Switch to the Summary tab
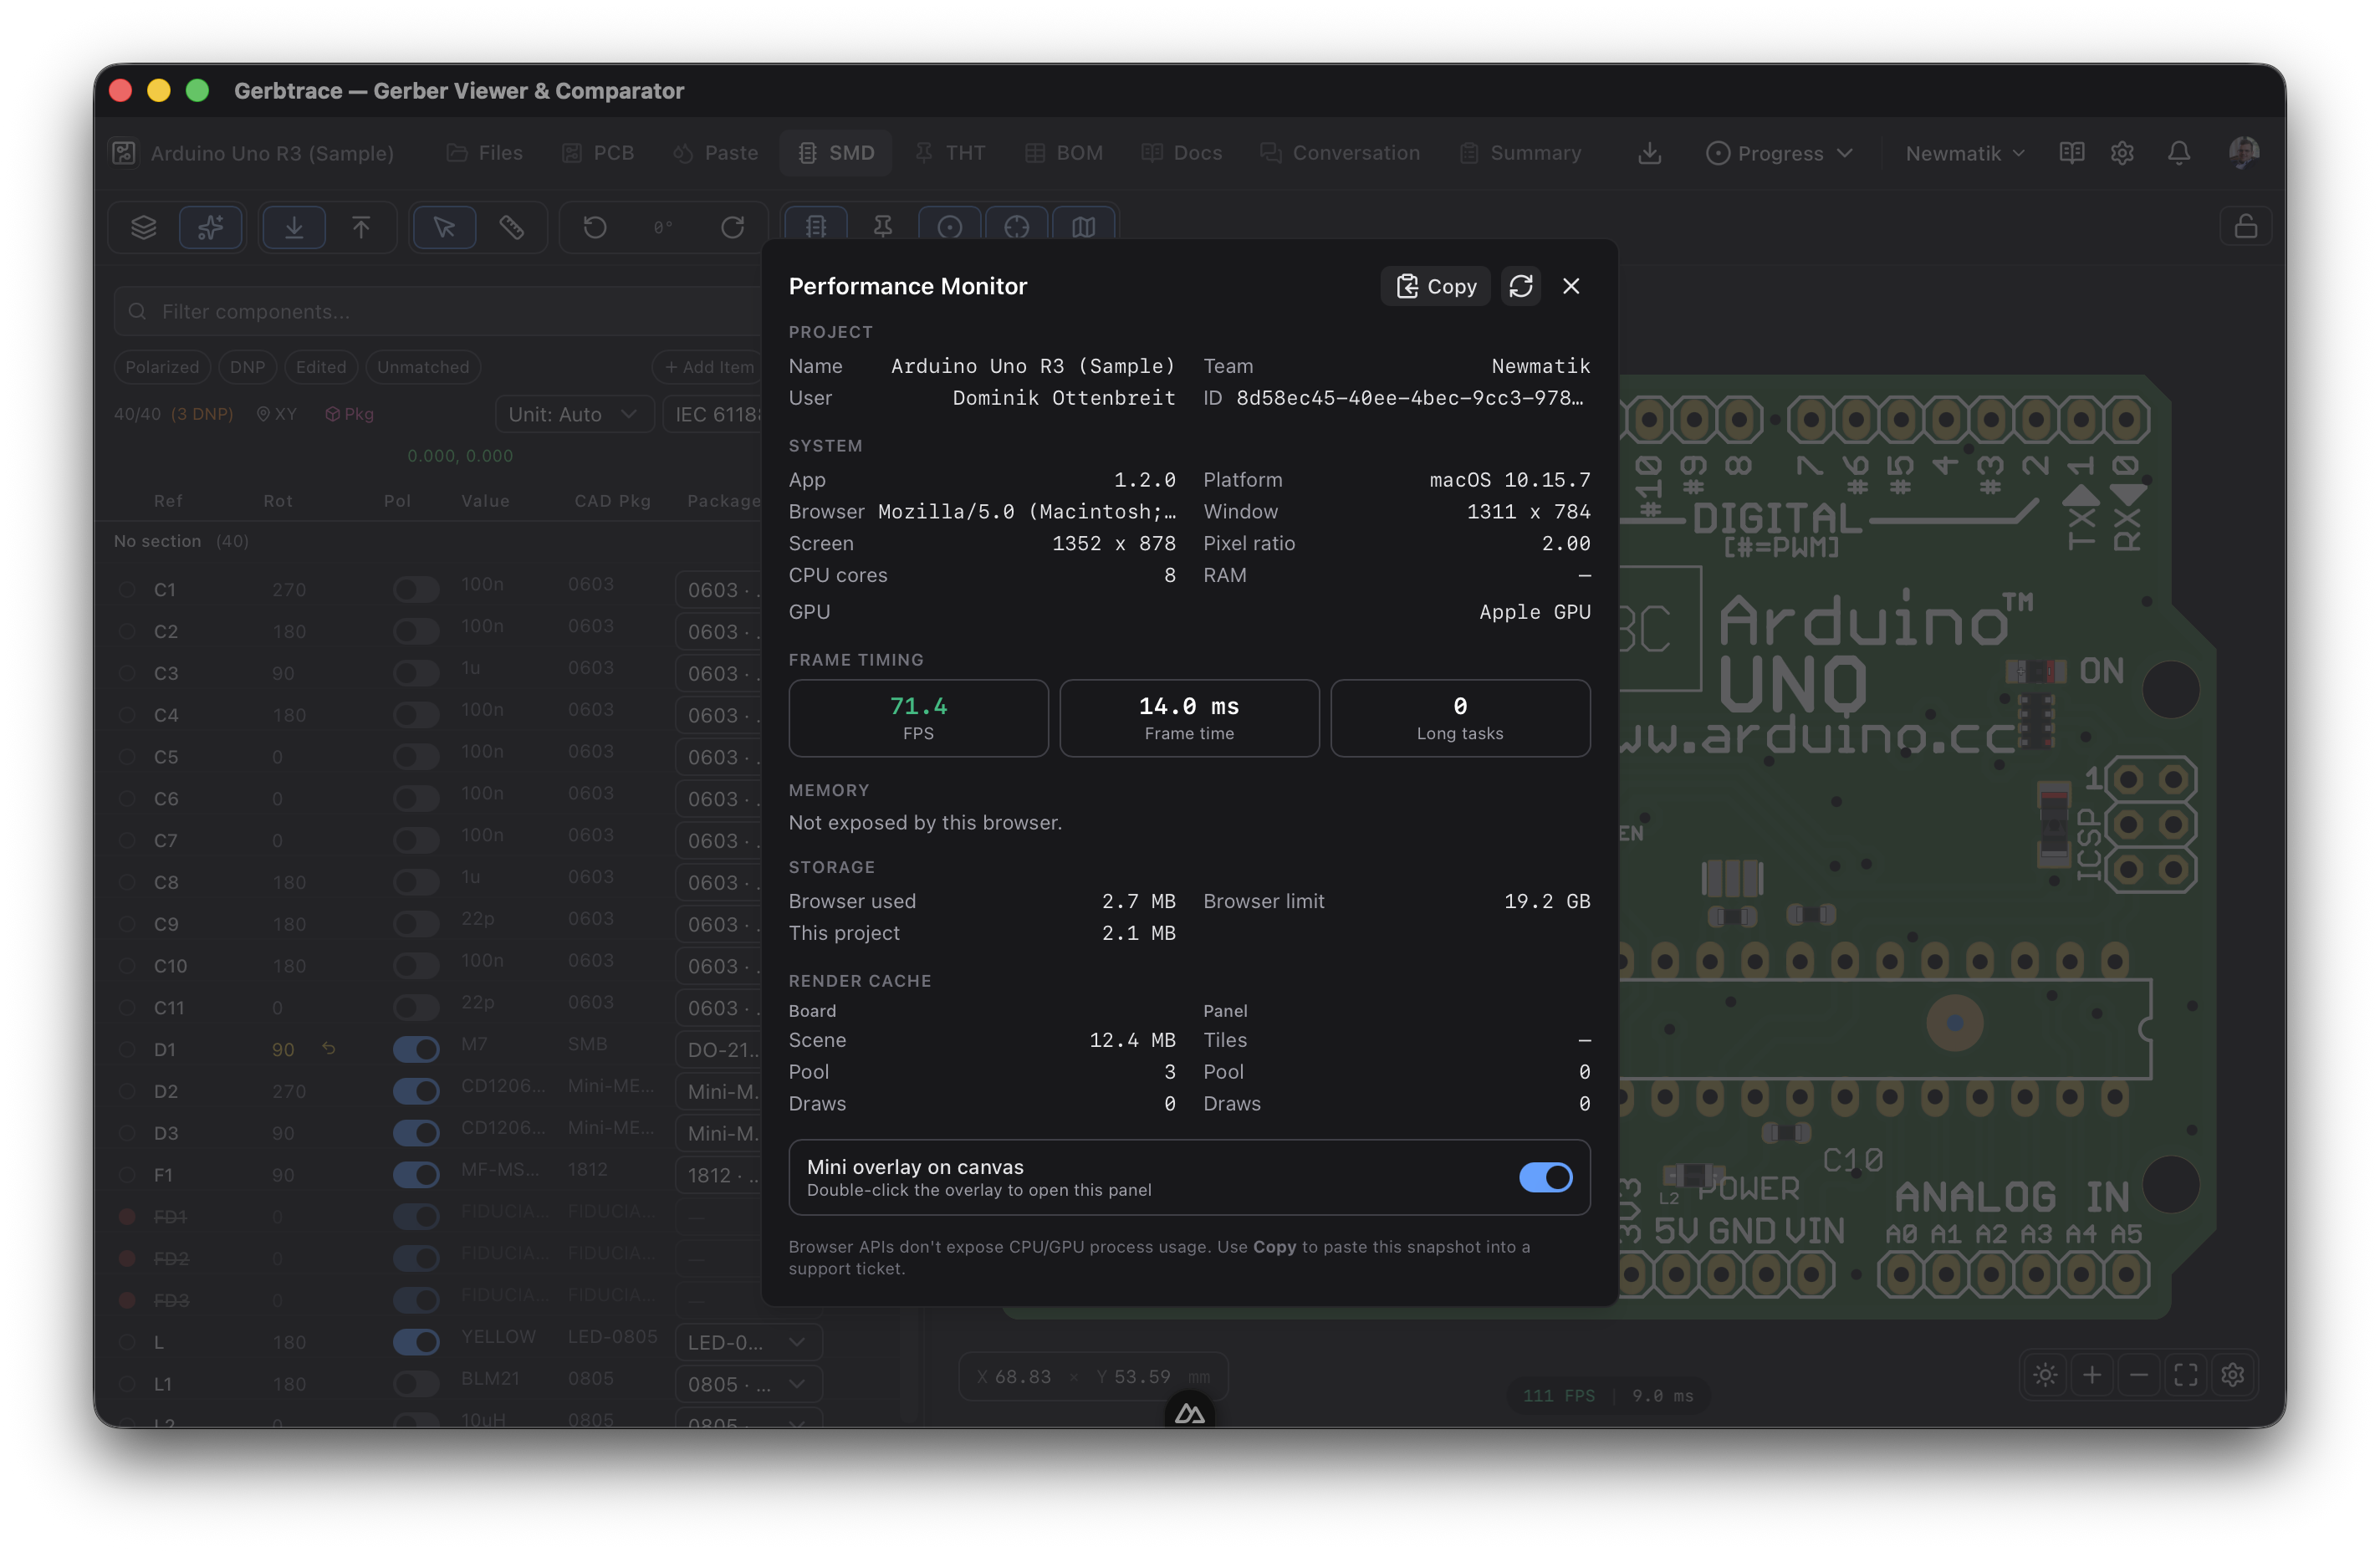The height and width of the screenshot is (1552, 2380). point(1521,153)
